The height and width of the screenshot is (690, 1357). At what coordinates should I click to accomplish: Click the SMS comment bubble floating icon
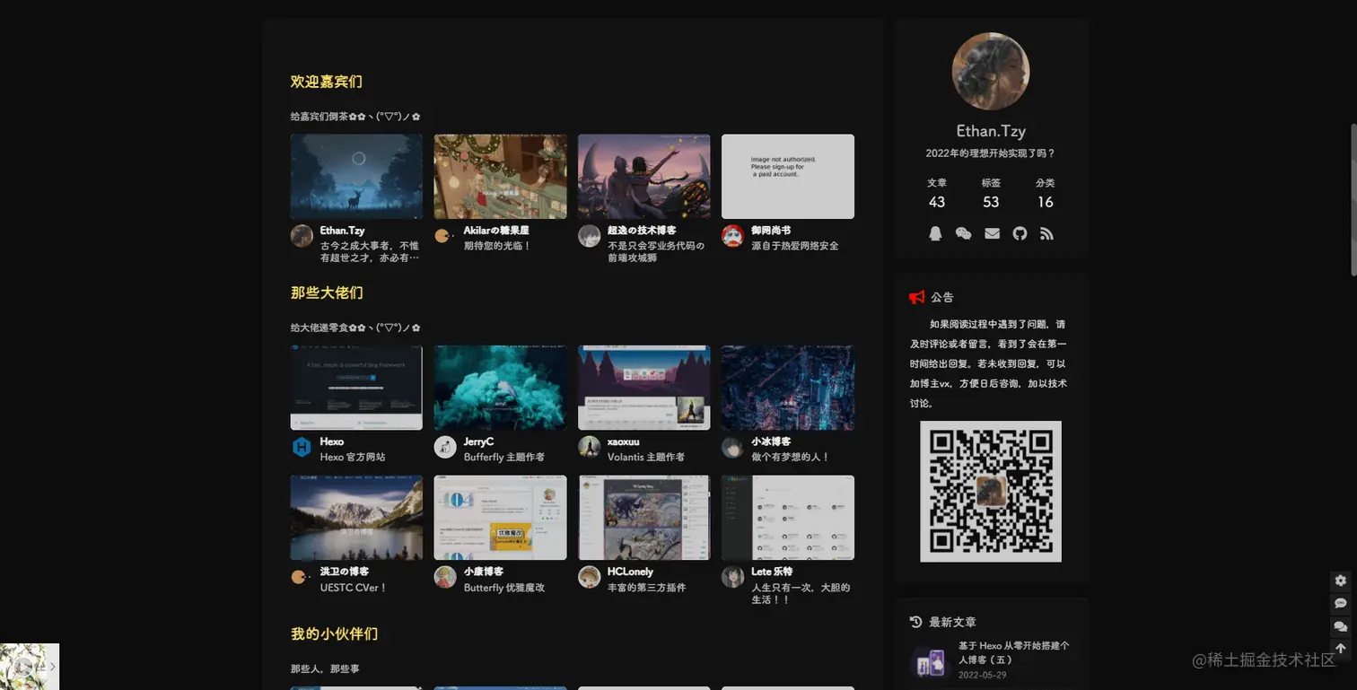coord(1341,603)
